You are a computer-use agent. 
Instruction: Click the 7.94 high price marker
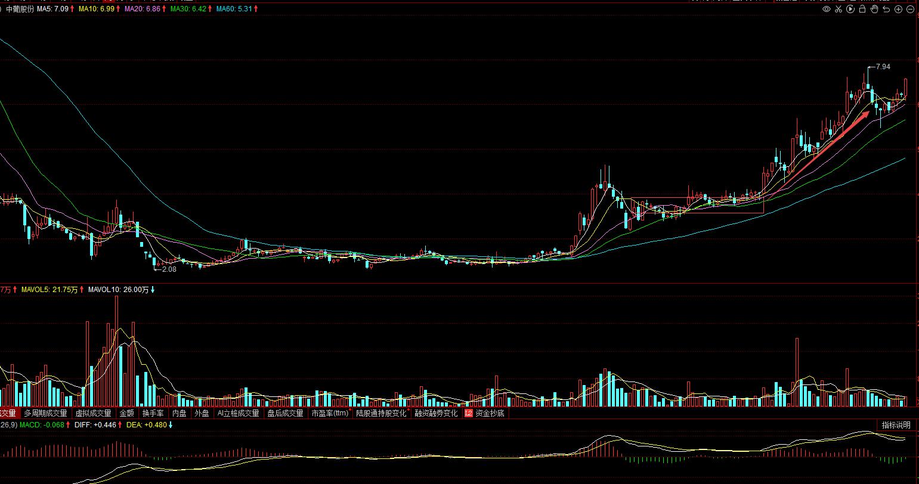click(x=883, y=67)
